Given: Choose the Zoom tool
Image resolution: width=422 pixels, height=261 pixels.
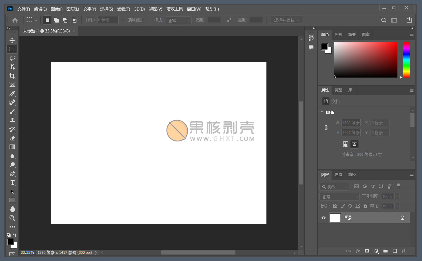Looking at the screenshot, I should pos(13,218).
